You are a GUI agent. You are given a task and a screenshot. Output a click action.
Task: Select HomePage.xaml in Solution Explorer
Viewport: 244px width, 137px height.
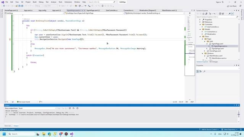pos(215,51)
